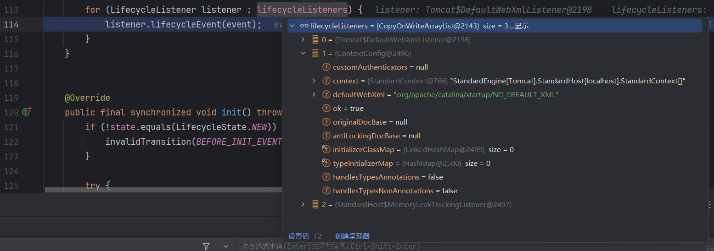Click the glasses watch icon beside lifecycleListeners

click(304, 26)
